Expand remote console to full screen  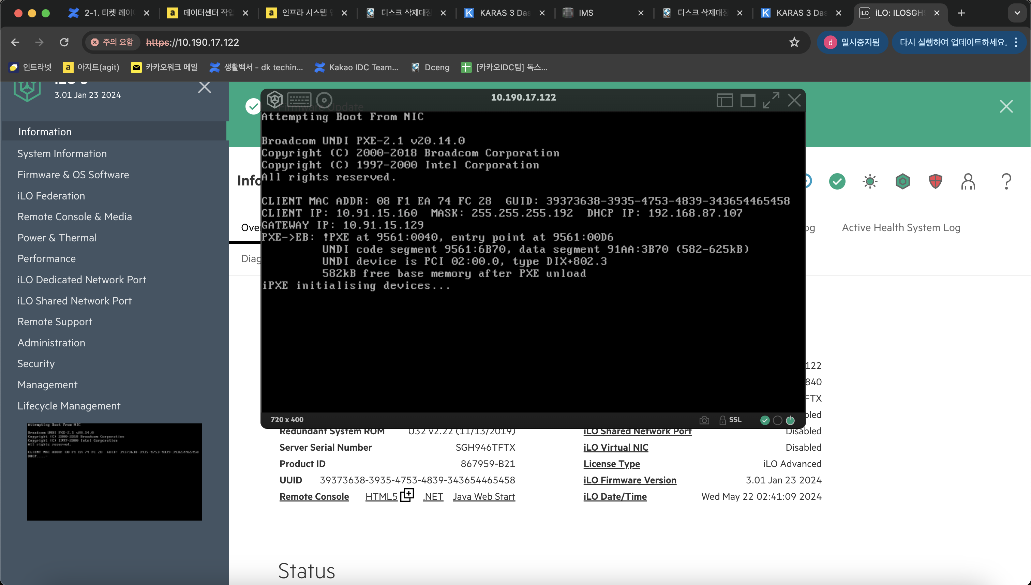(771, 100)
